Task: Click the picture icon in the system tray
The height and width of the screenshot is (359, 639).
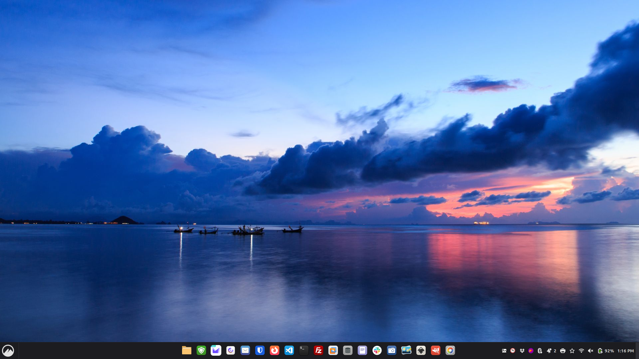Action: click(504, 351)
